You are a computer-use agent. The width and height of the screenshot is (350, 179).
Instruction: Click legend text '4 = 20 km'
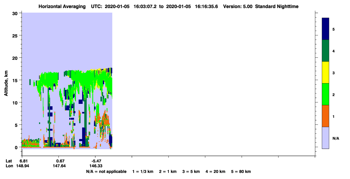click(215, 171)
